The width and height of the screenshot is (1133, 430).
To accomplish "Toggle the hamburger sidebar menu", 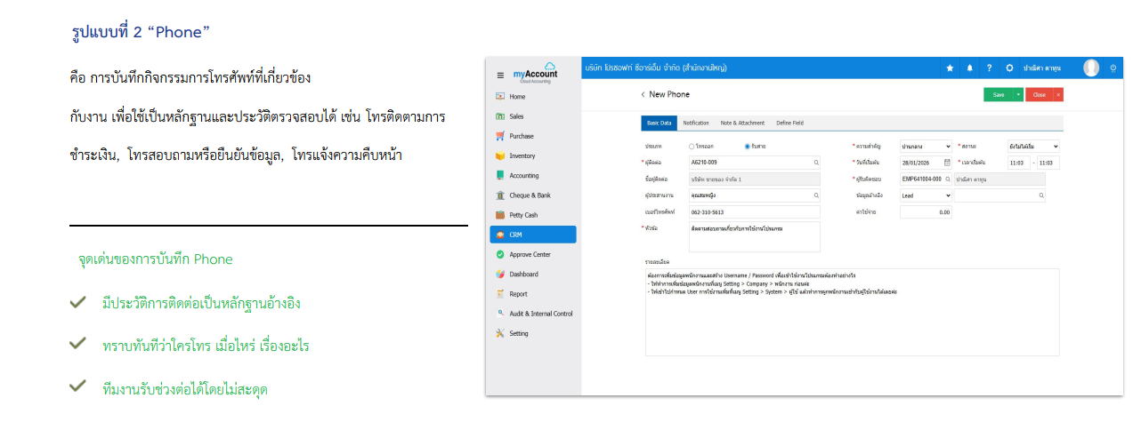I will (x=500, y=76).
